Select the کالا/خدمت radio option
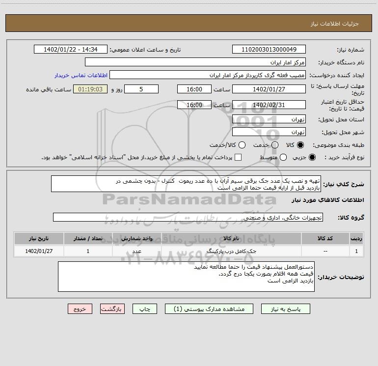Viewport: 378px width, 366px height. coord(242,145)
